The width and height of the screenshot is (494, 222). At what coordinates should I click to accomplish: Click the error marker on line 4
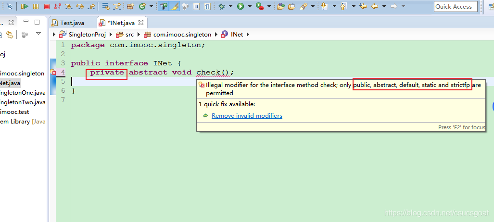tap(52, 72)
